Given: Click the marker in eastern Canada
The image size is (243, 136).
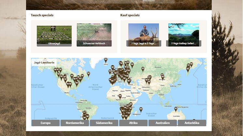Looking at the screenshot, I should pyautogui.click(x=88, y=74).
